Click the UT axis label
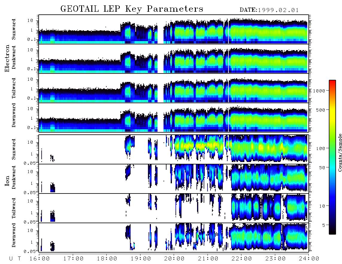Image resolution: width=342 pixels, height=264 pixels. point(15,259)
